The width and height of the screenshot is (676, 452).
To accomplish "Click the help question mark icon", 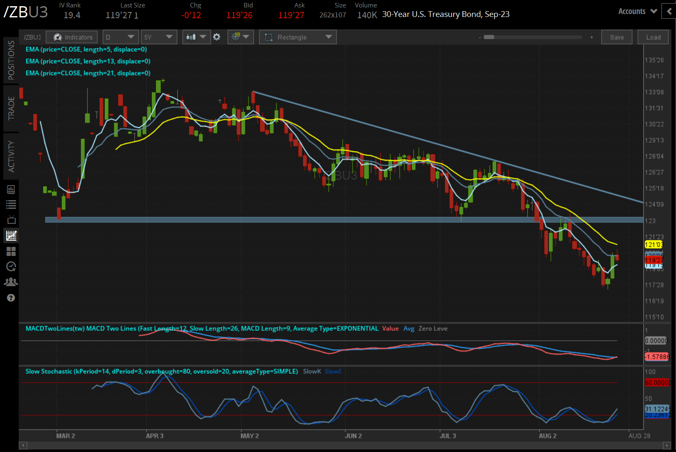I will [11, 298].
